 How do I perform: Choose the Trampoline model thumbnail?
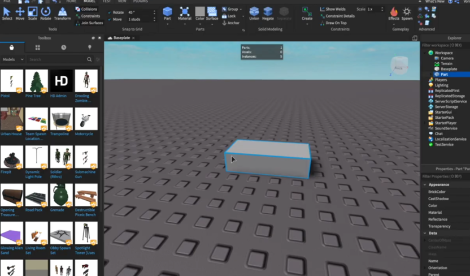point(62,119)
